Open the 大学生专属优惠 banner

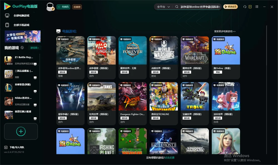click(23, 37)
